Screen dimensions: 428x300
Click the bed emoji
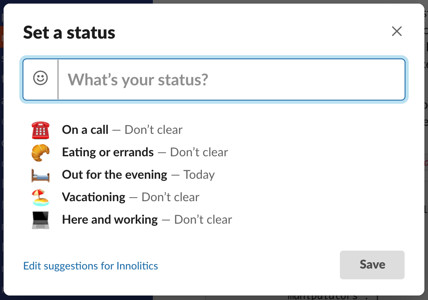[40, 175]
